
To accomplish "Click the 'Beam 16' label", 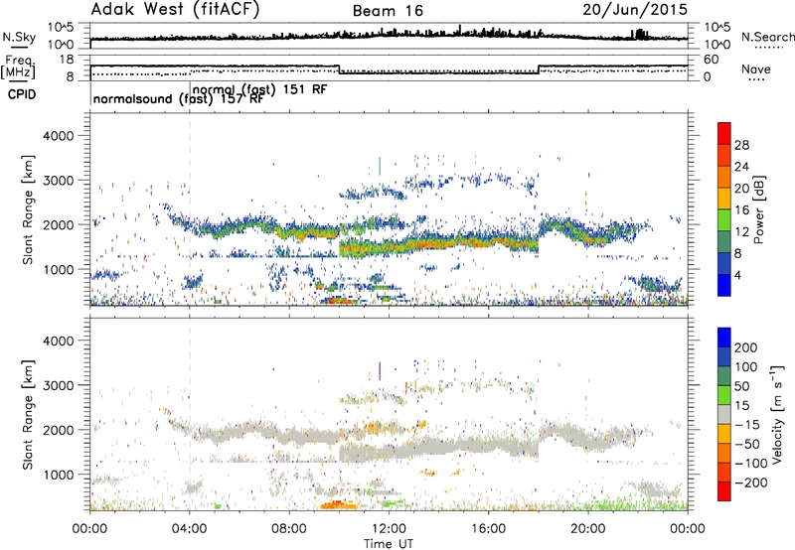I will (x=388, y=11).
